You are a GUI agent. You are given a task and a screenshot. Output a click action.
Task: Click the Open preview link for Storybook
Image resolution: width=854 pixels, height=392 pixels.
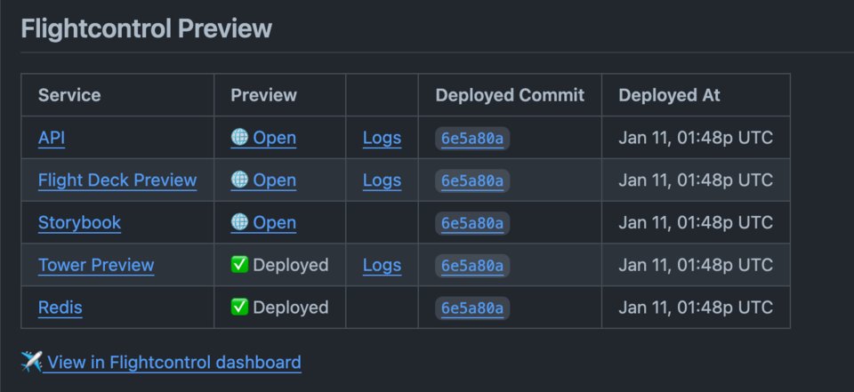click(263, 223)
